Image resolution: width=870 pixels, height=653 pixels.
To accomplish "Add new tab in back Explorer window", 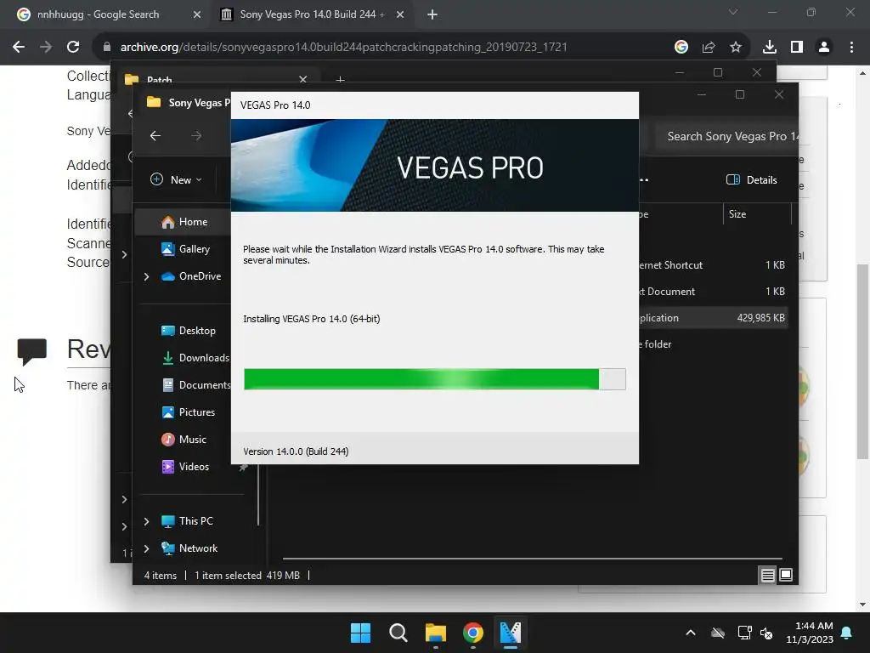I will (340, 80).
